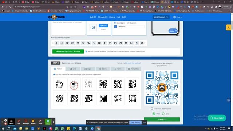Viewport: 233px width, 131px height.
Task: Open the Need Help? chat button
Action: [x=217, y=118]
